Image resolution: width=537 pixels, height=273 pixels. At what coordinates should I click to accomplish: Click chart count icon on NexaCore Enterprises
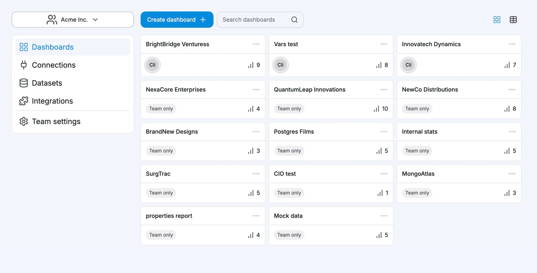(x=251, y=109)
